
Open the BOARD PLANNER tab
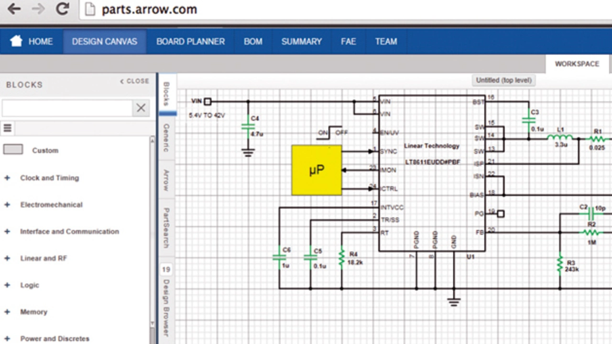pyautogui.click(x=190, y=42)
